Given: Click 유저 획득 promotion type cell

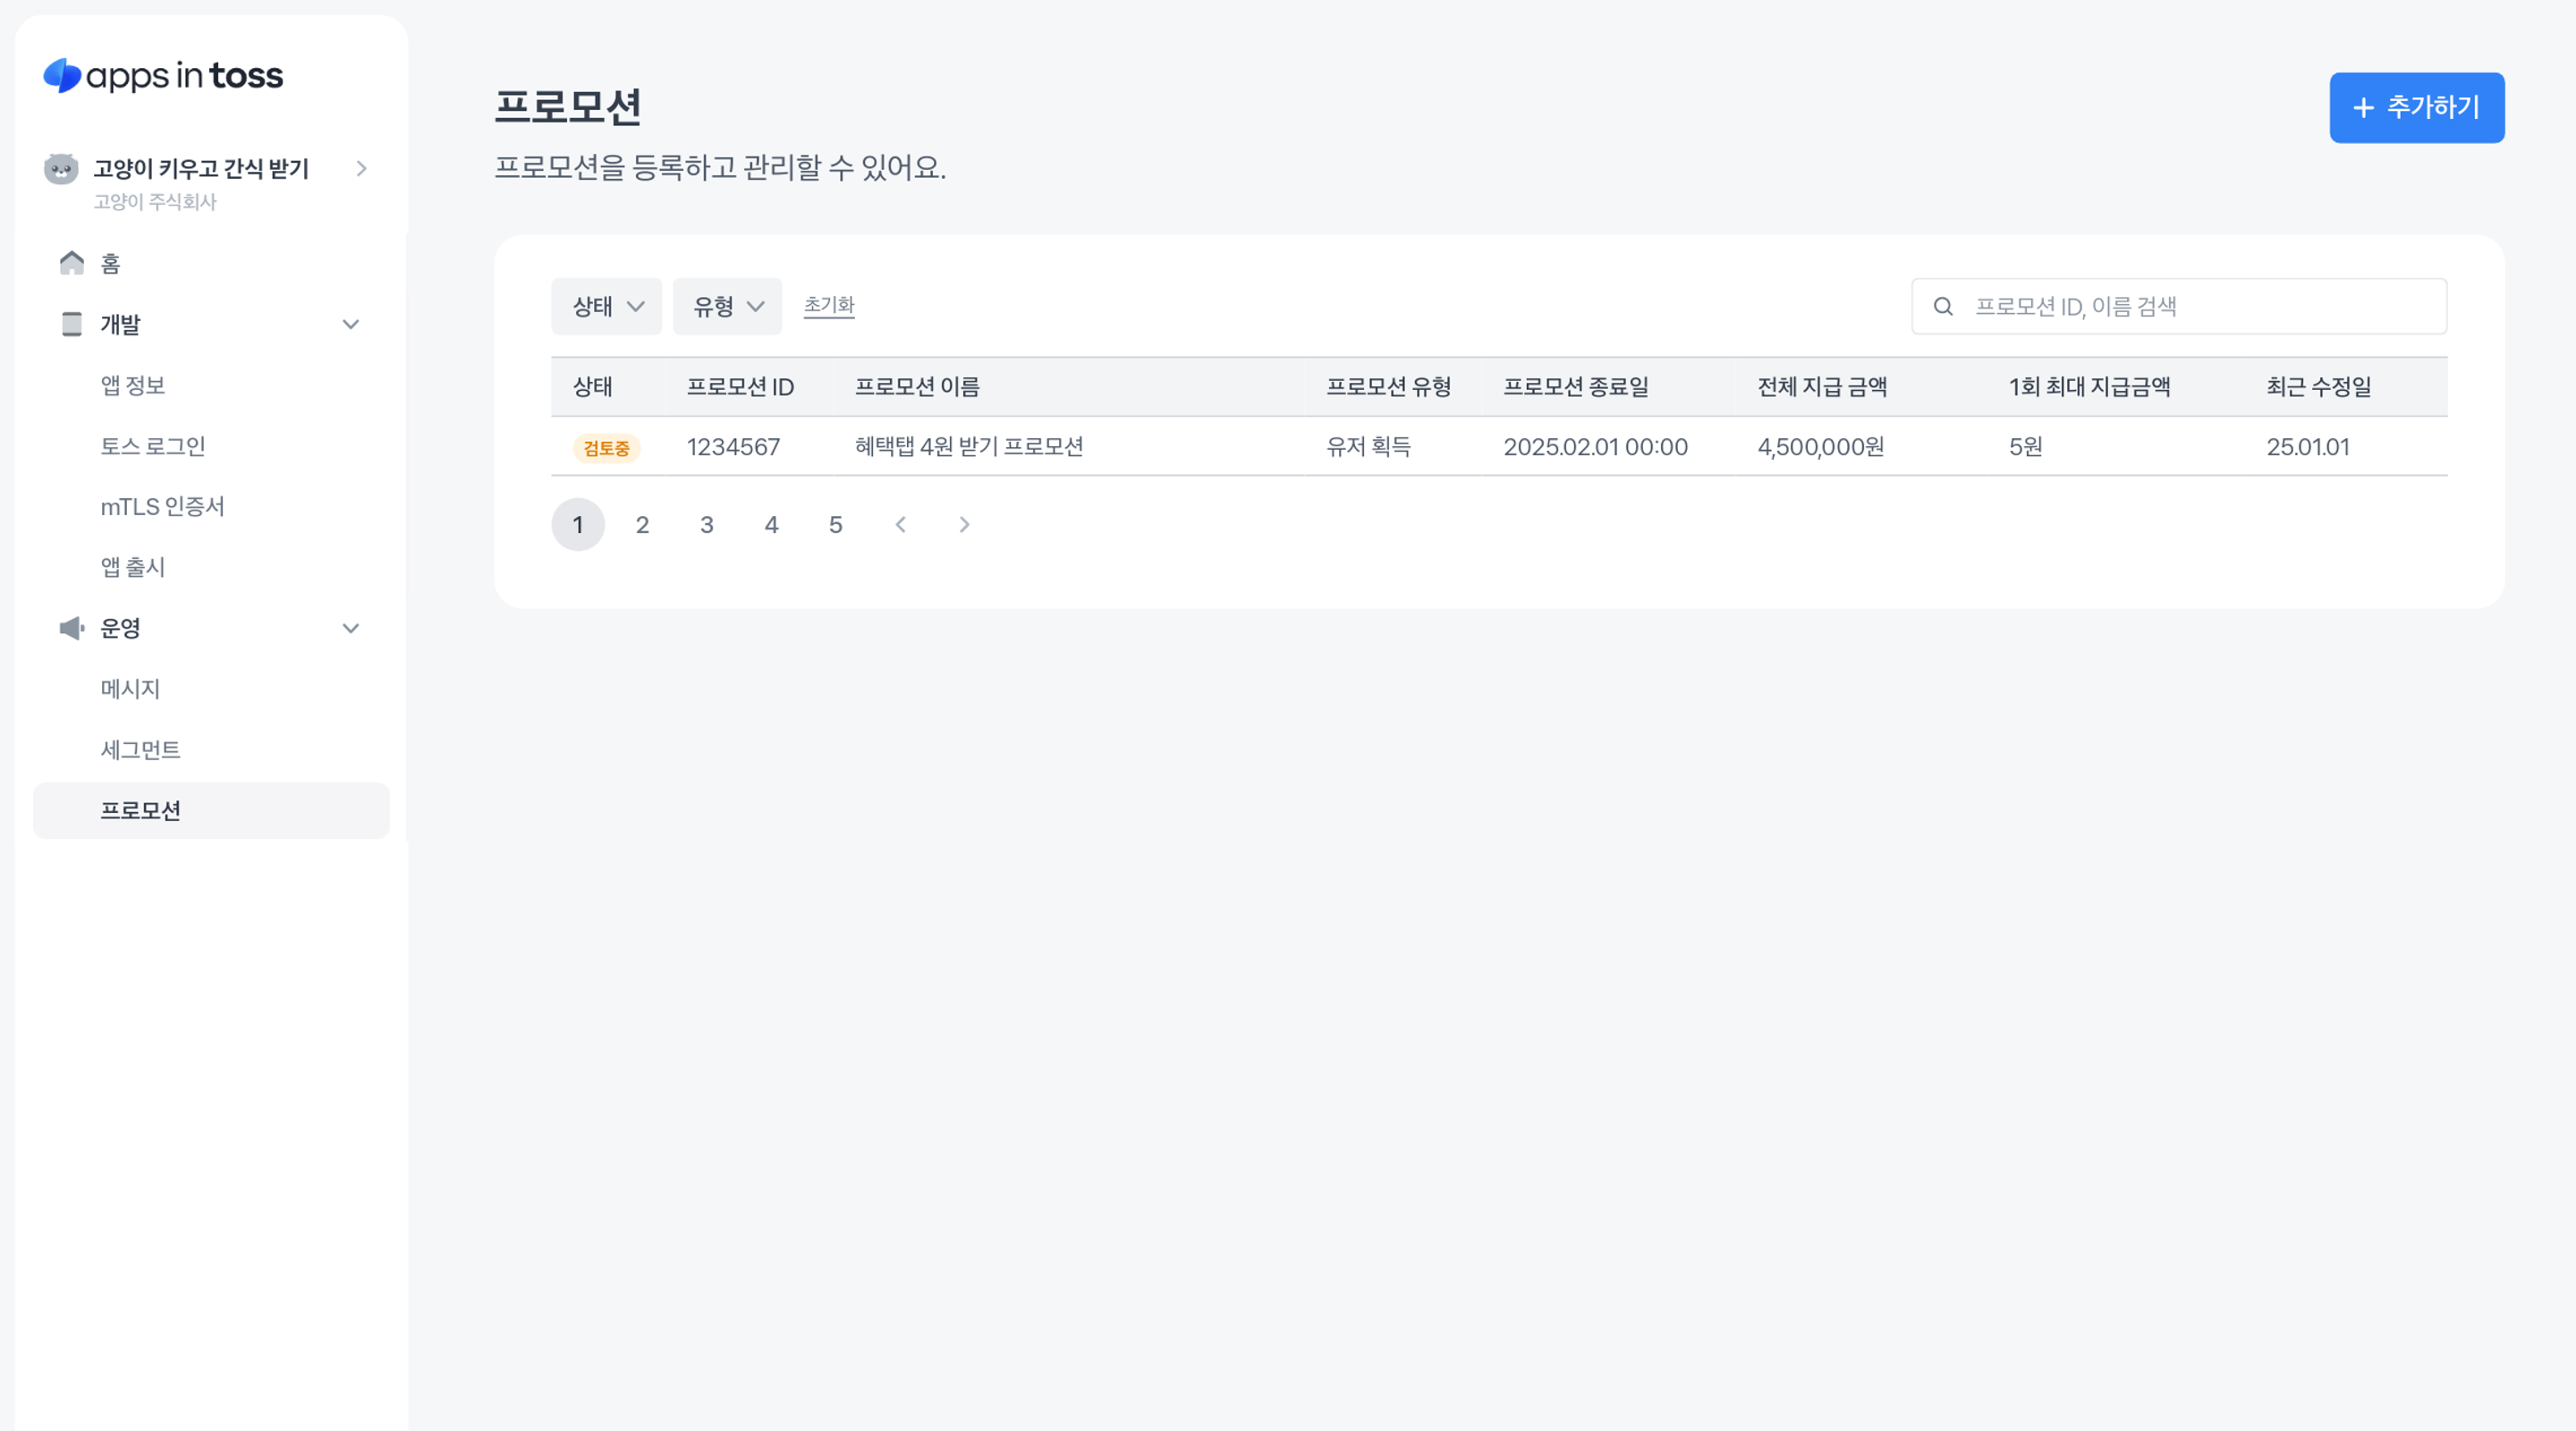Looking at the screenshot, I should tap(1368, 447).
